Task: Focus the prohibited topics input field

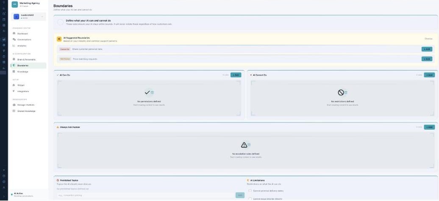Action: [x=146, y=195]
